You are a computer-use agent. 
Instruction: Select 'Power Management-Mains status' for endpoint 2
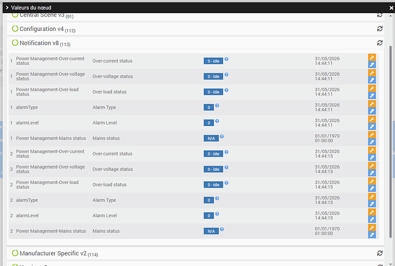coord(51,231)
